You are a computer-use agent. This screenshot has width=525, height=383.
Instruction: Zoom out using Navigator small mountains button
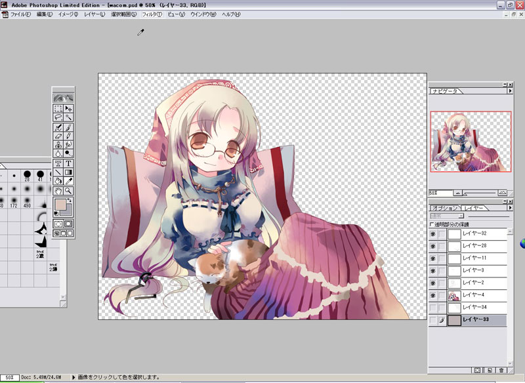457,193
